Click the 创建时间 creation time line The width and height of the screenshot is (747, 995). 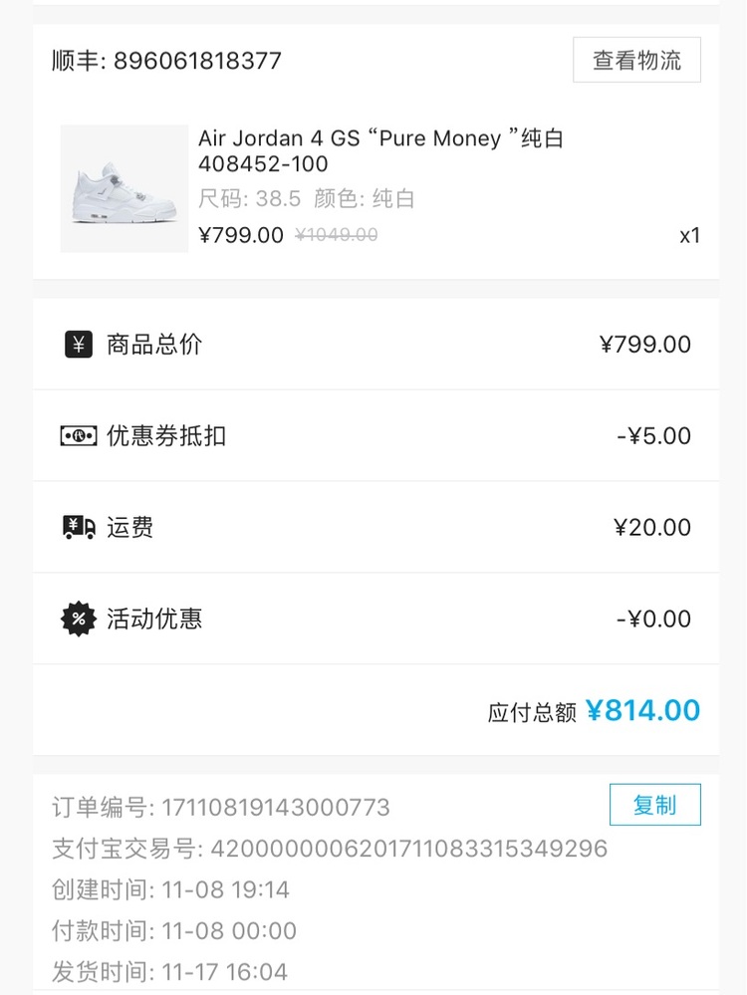coord(170,889)
